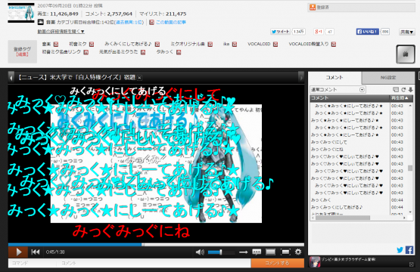Image resolution: width=420 pixels, height=272 pixels.
Task: Switch to the NG設定 tab
Action: [388, 78]
